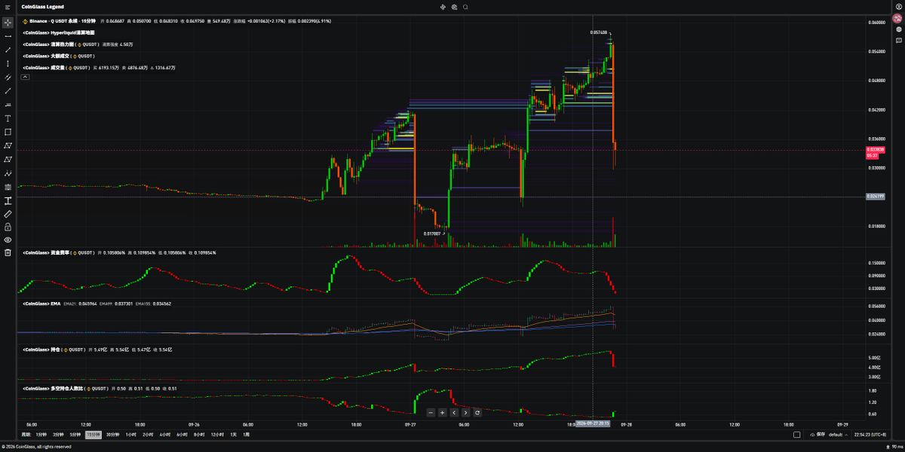Select the horizontal line drawing tool

(x=8, y=36)
